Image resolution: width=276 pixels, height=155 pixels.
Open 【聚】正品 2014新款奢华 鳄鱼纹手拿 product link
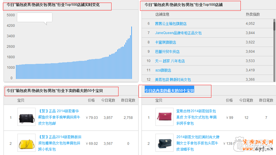[x=59, y=117]
